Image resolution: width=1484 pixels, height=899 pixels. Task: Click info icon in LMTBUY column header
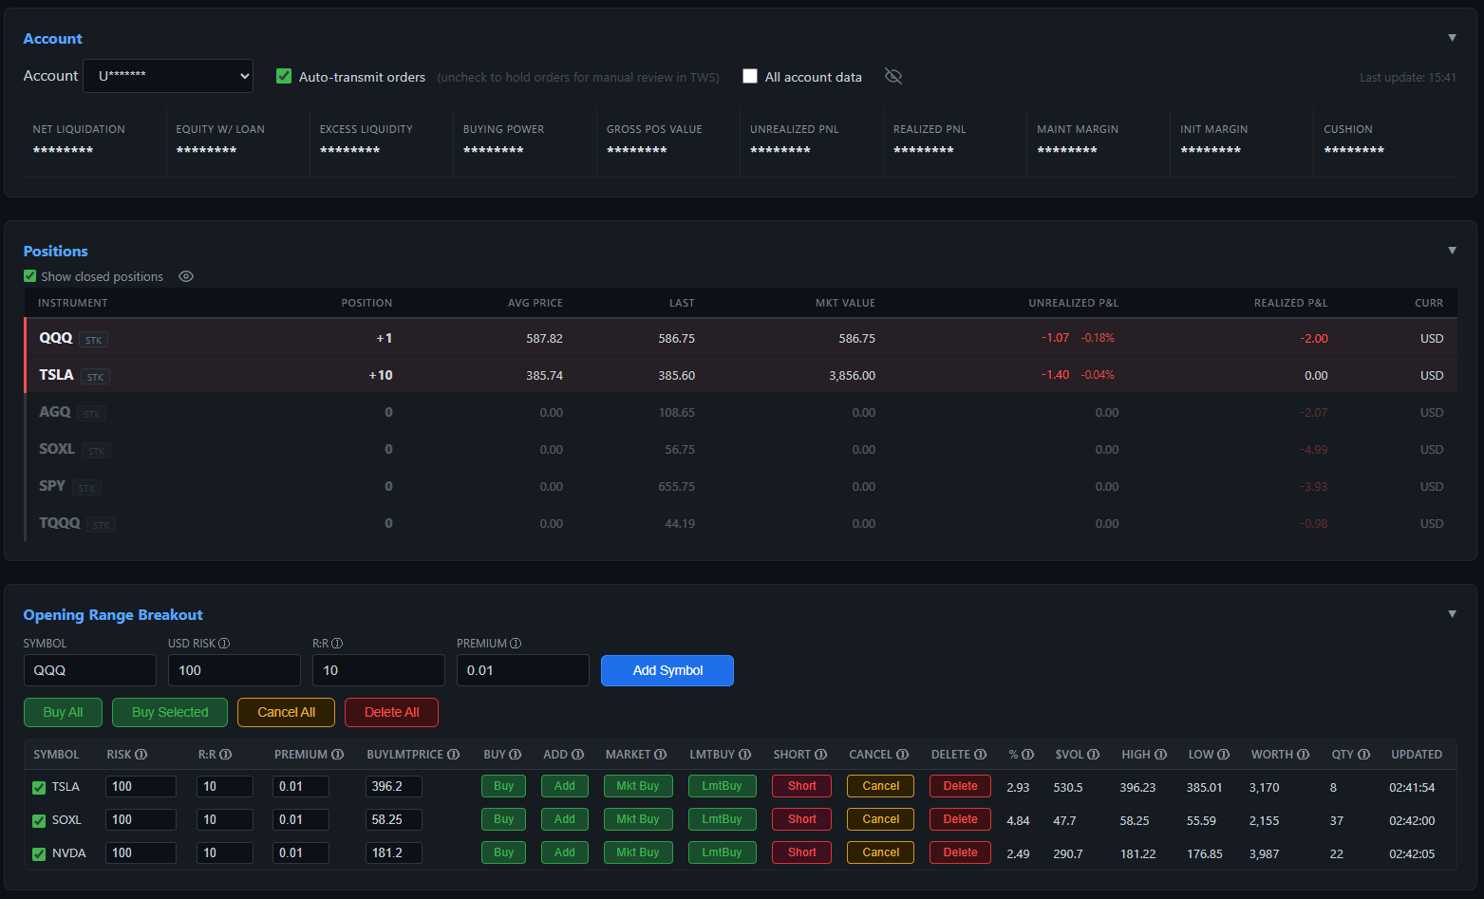[x=745, y=755]
